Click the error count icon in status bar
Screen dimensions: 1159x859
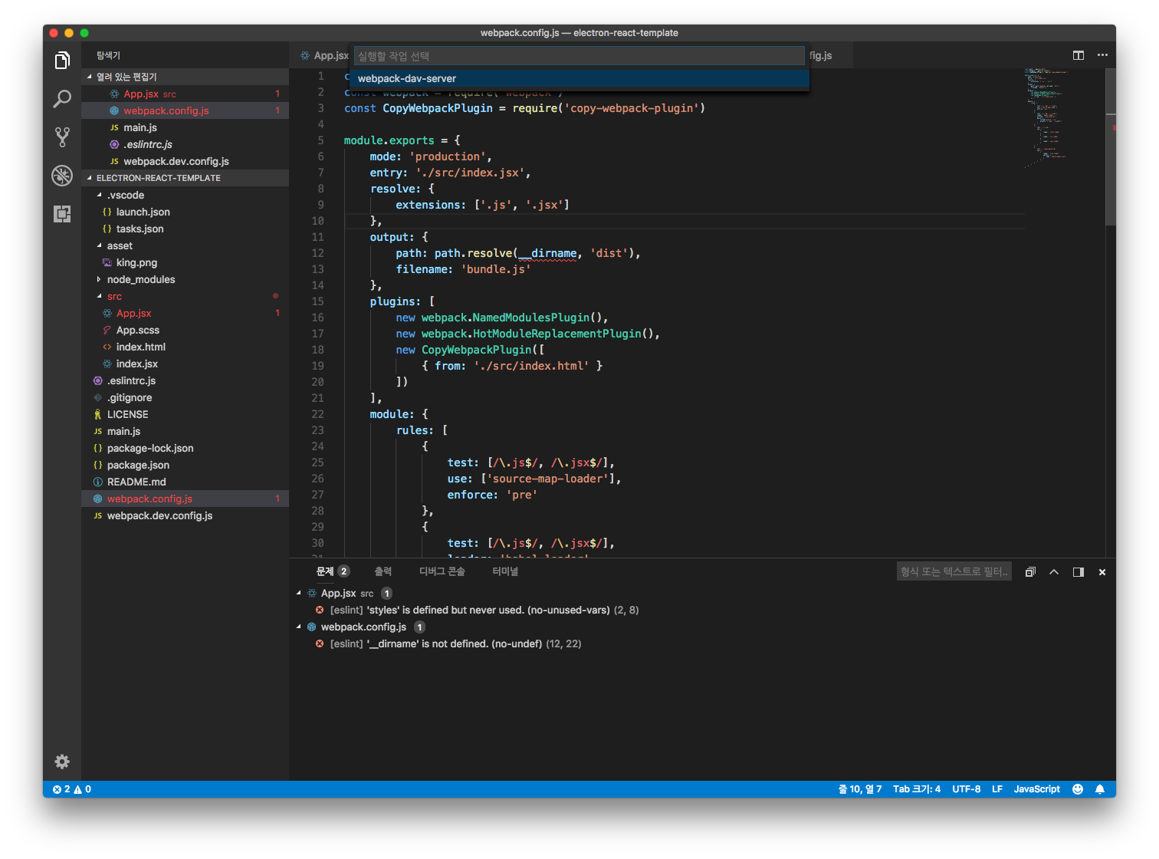point(57,789)
